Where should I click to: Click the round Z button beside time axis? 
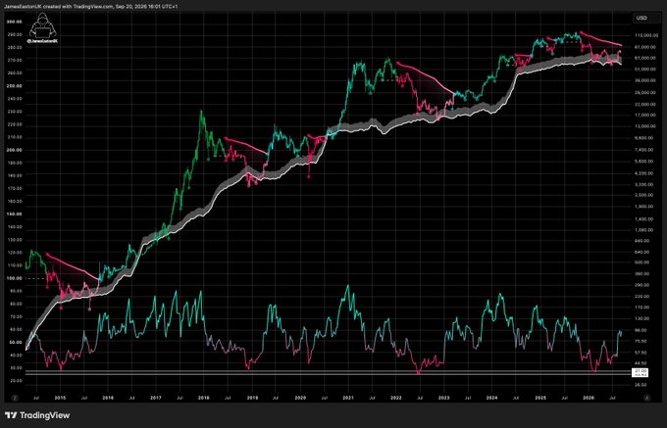click(x=16, y=398)
